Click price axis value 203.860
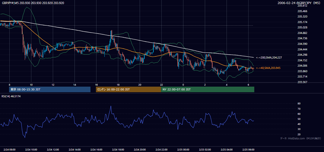 click(x=302, y=71)
